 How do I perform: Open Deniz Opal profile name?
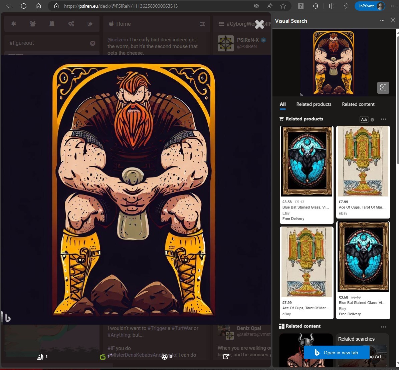point(249,328)
